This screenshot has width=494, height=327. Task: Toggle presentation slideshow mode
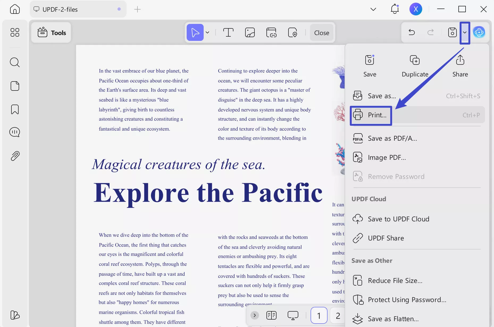(x=292, y=315)
